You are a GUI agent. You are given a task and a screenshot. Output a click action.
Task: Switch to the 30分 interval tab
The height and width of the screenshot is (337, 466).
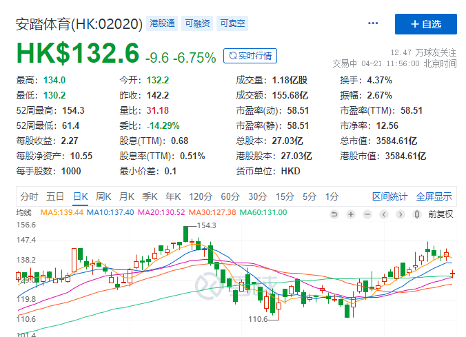258,196
